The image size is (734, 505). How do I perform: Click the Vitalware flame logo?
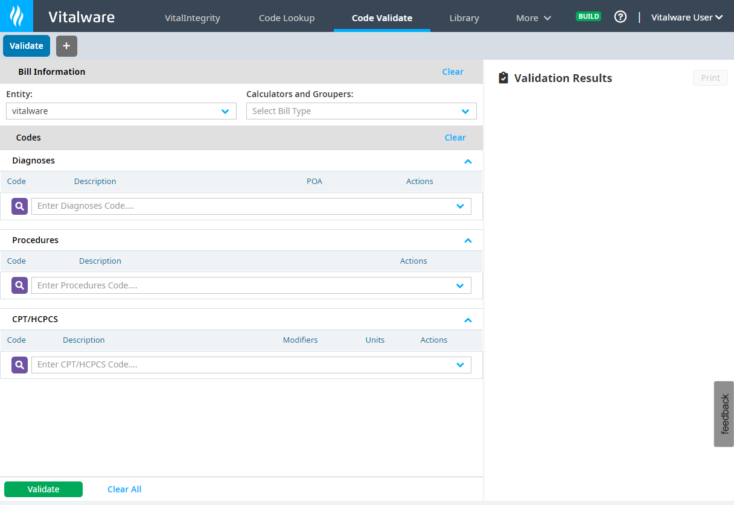point(16,16)
